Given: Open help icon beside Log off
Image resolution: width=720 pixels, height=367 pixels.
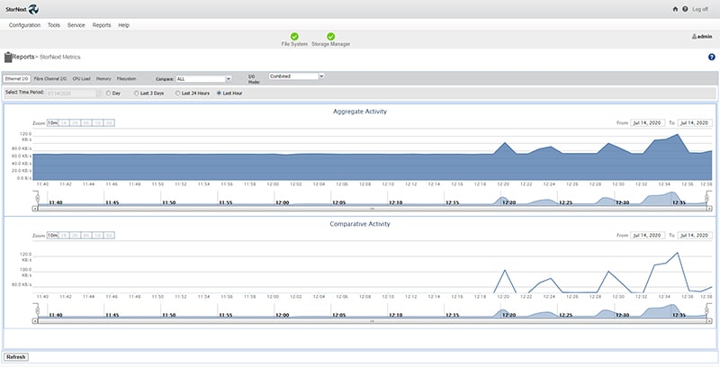Looking at the screenshot, I should (x=685, y=9).
